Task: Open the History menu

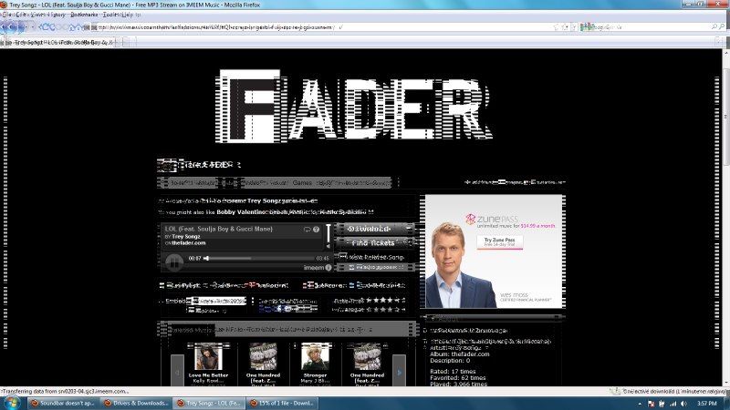Action: (x=58, y=15)
